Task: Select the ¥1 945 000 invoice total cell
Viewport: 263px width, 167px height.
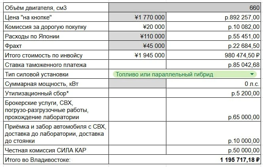Action: (137, 55)
